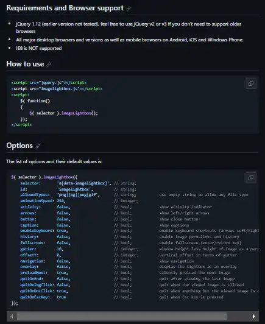This screenshot has height=324, width=265.
Task: Click the 'animationSpeed:' option key
Action: pyautogui.click(x=37, y=201)
